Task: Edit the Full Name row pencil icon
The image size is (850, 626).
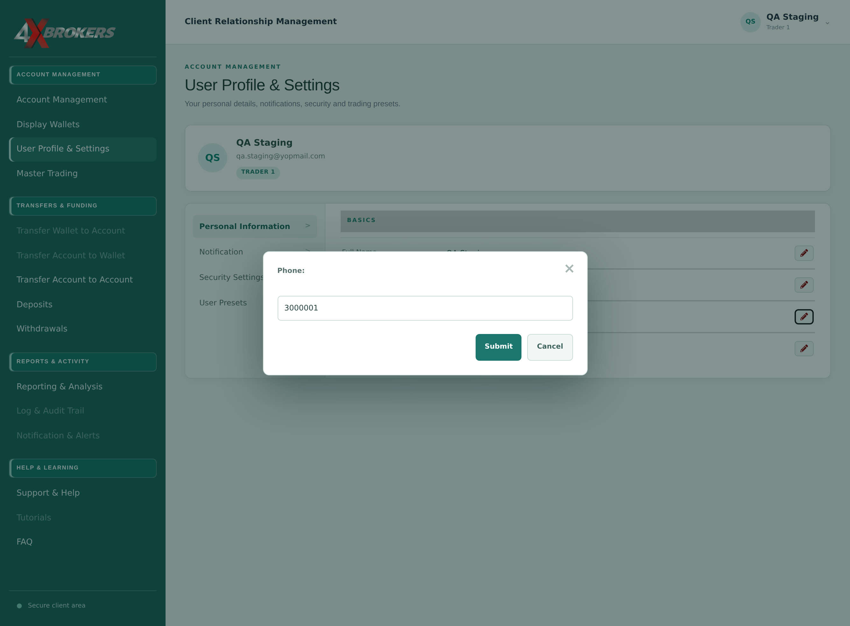Action: tap(804, 253)
